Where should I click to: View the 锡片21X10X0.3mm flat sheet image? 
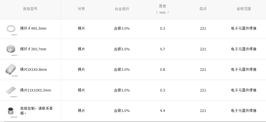tap(11, 90)
